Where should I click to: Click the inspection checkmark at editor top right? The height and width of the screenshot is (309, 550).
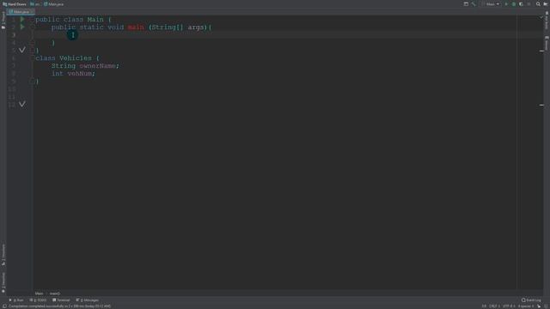pos(541,17)
